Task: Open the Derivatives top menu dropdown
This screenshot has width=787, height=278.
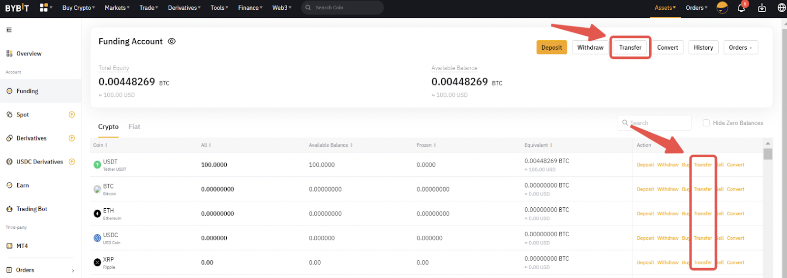Action: tap(184, 7)
